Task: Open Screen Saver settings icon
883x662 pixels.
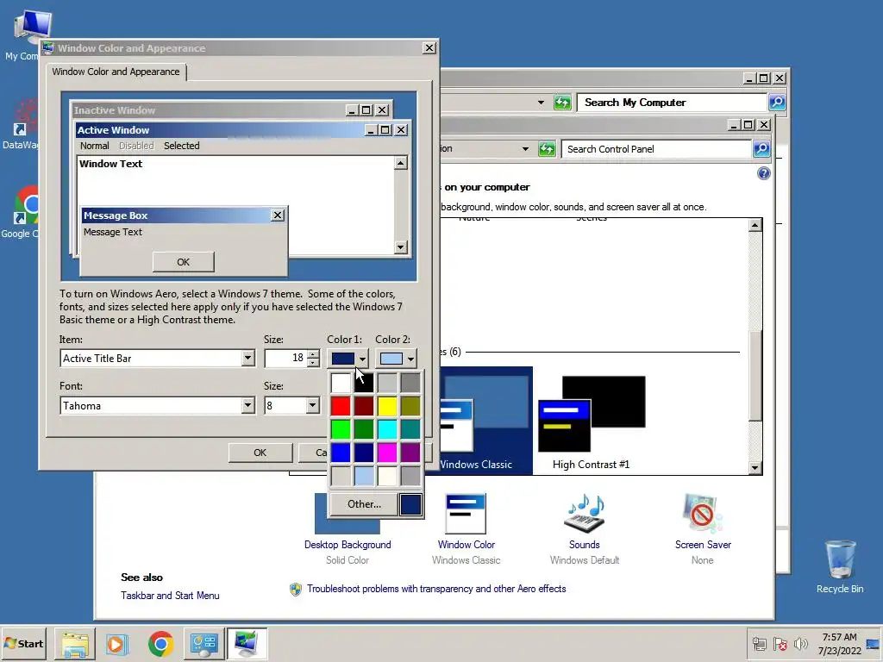Action: click(702, 514)
